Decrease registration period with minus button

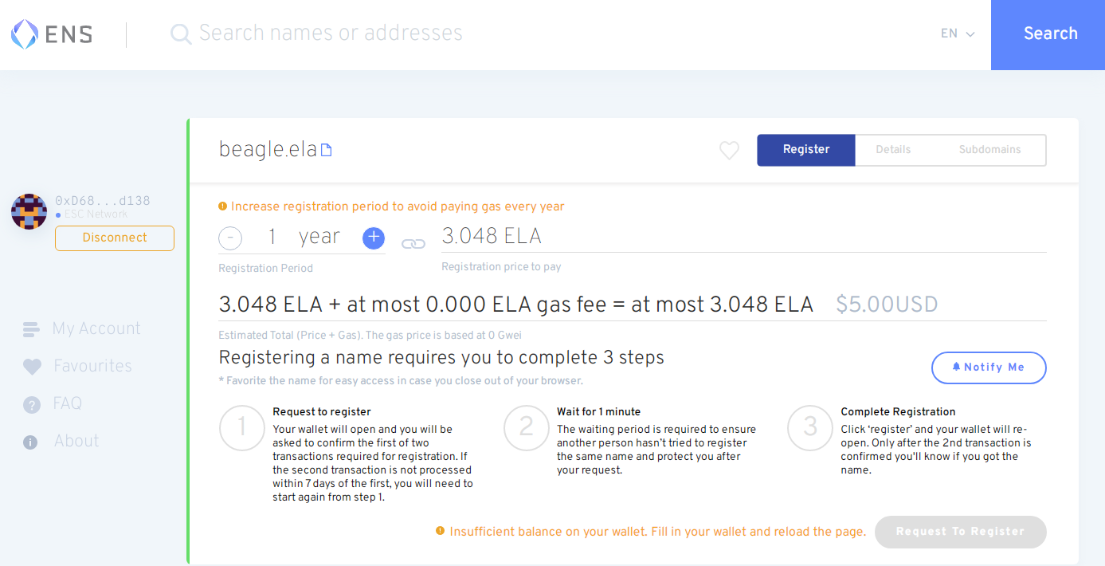pos(230,238)
